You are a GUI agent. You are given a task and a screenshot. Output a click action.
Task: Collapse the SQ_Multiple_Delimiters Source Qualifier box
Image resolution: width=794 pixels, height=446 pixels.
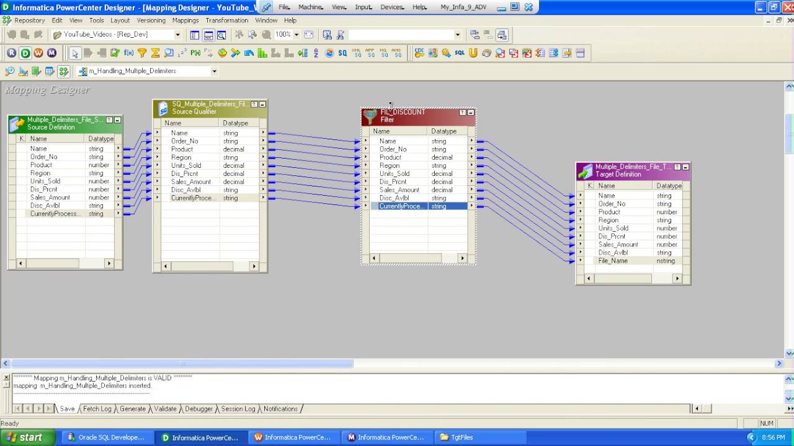(x=262, y=105)
